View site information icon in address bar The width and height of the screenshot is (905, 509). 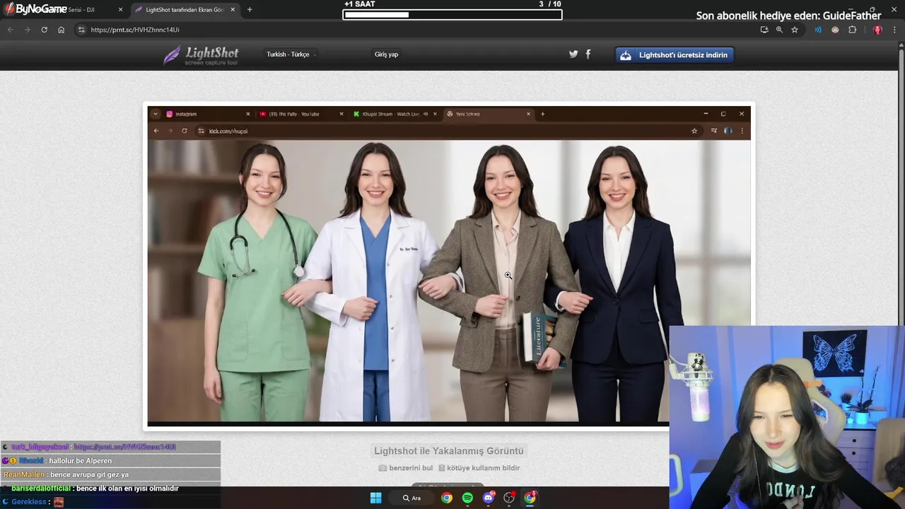[x=81, y=30]
